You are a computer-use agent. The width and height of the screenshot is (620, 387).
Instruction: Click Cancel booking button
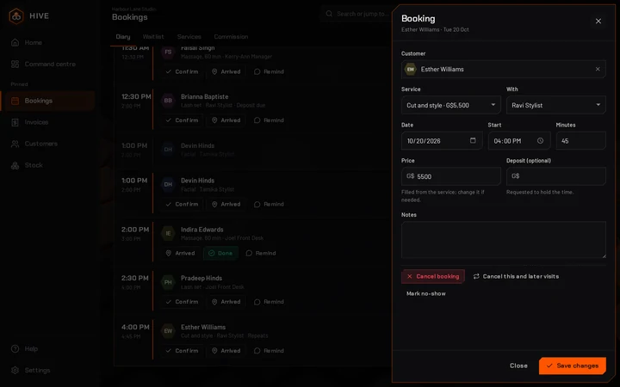pos(433,276)
